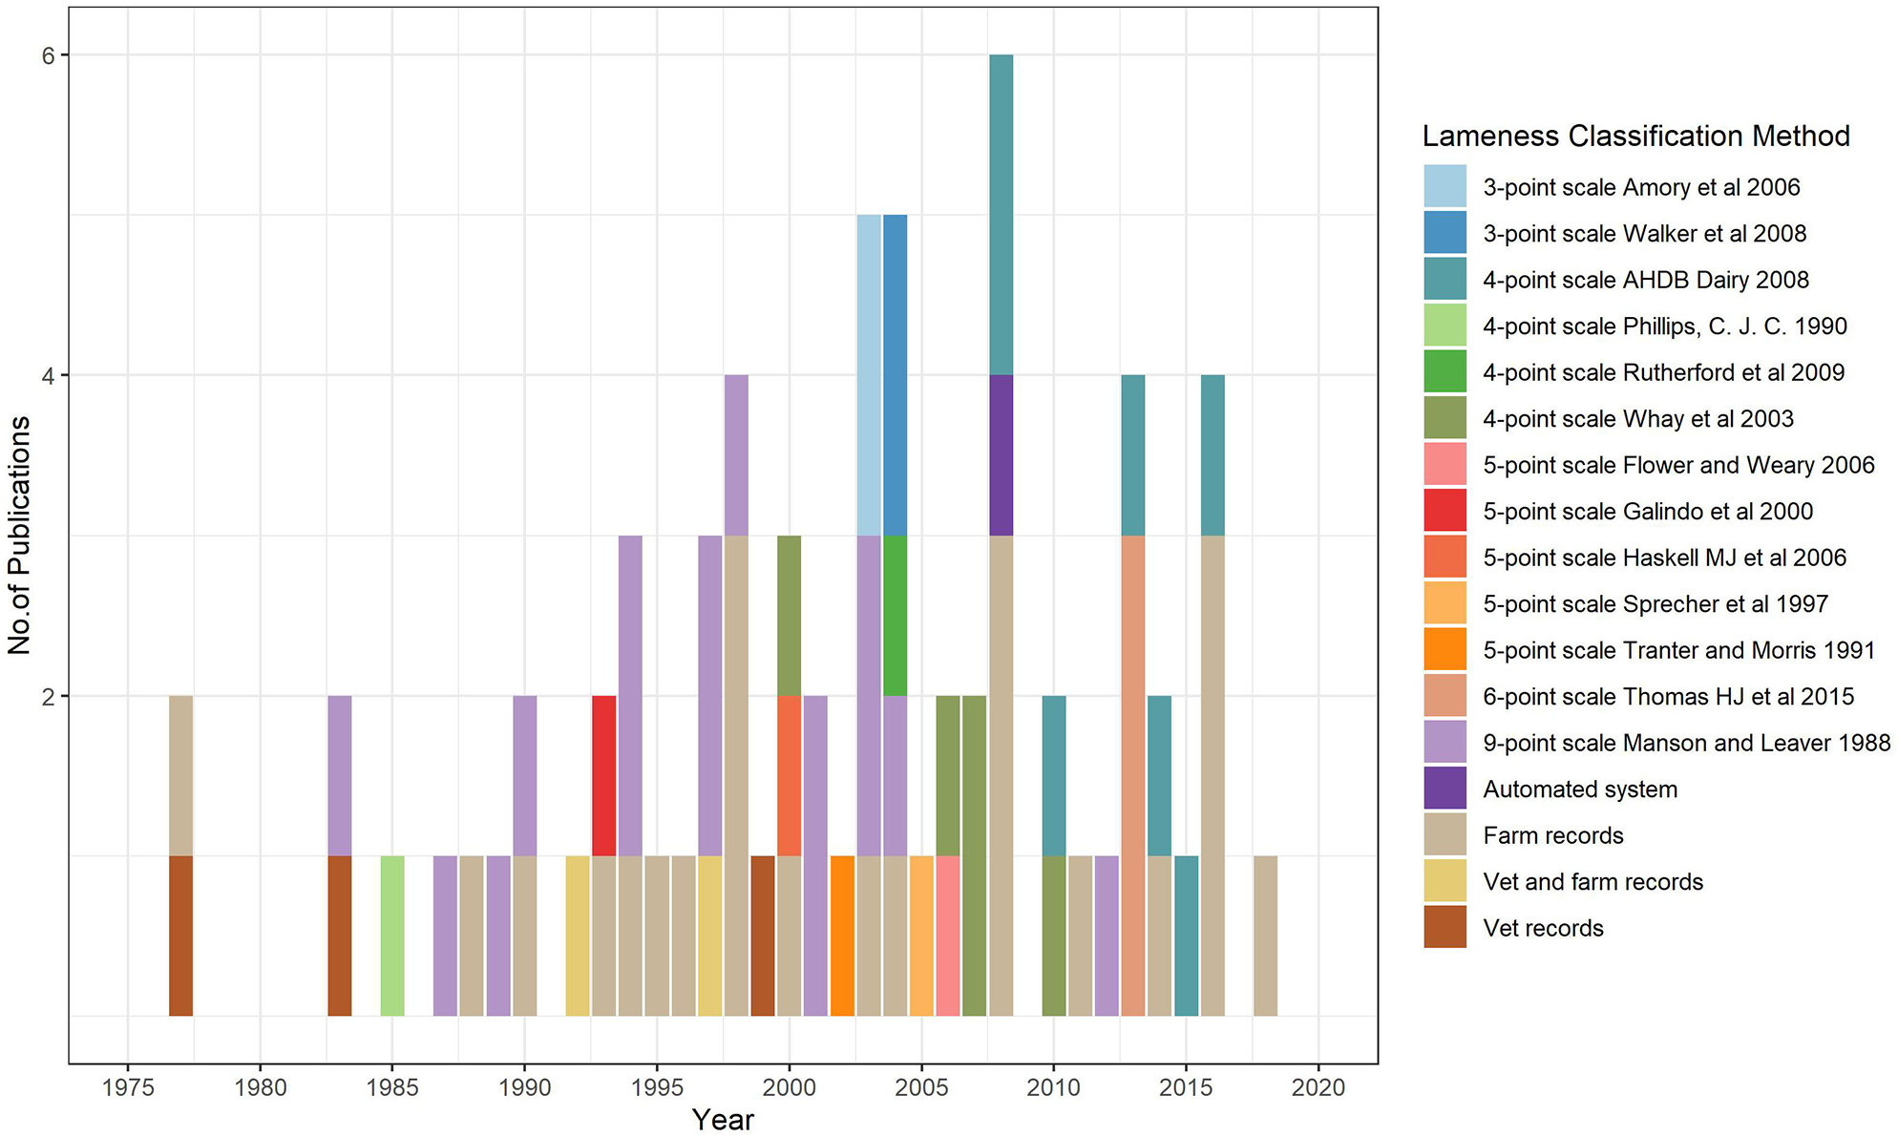Click the Farm records legend label
1898x1137 pixels.
(x=1552, y=835)
